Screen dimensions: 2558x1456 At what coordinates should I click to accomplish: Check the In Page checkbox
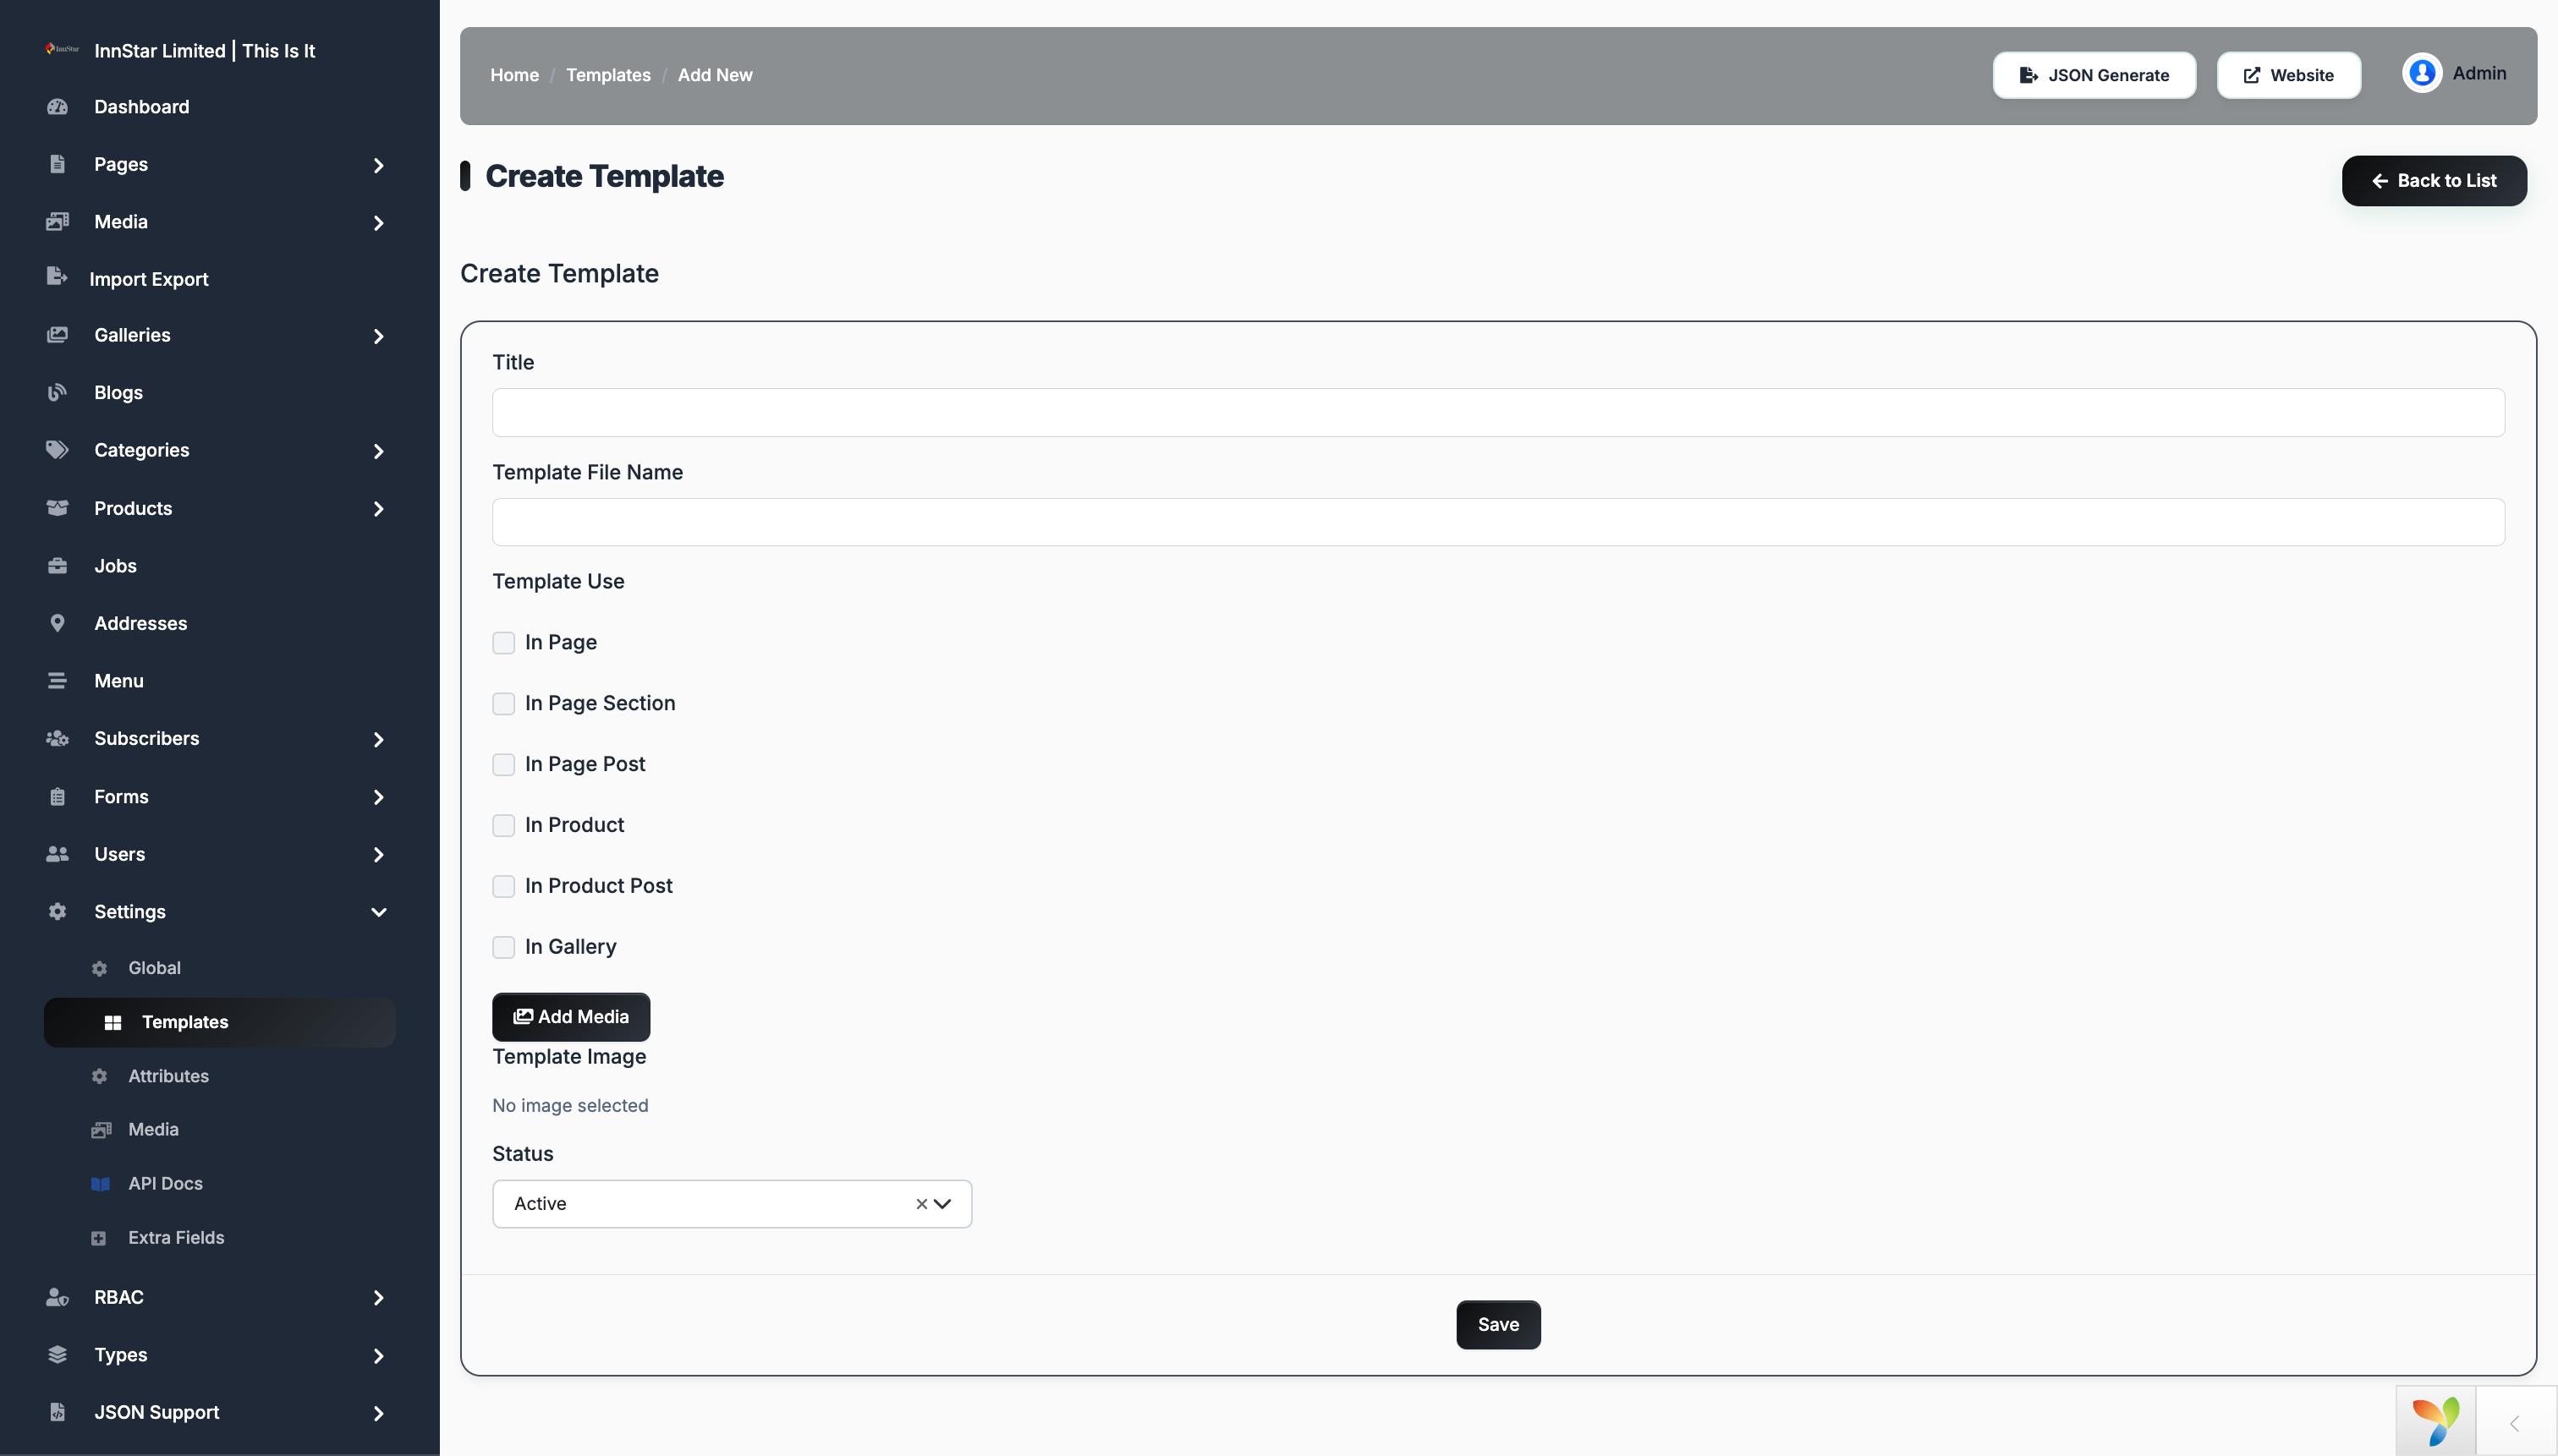(503, 643)
